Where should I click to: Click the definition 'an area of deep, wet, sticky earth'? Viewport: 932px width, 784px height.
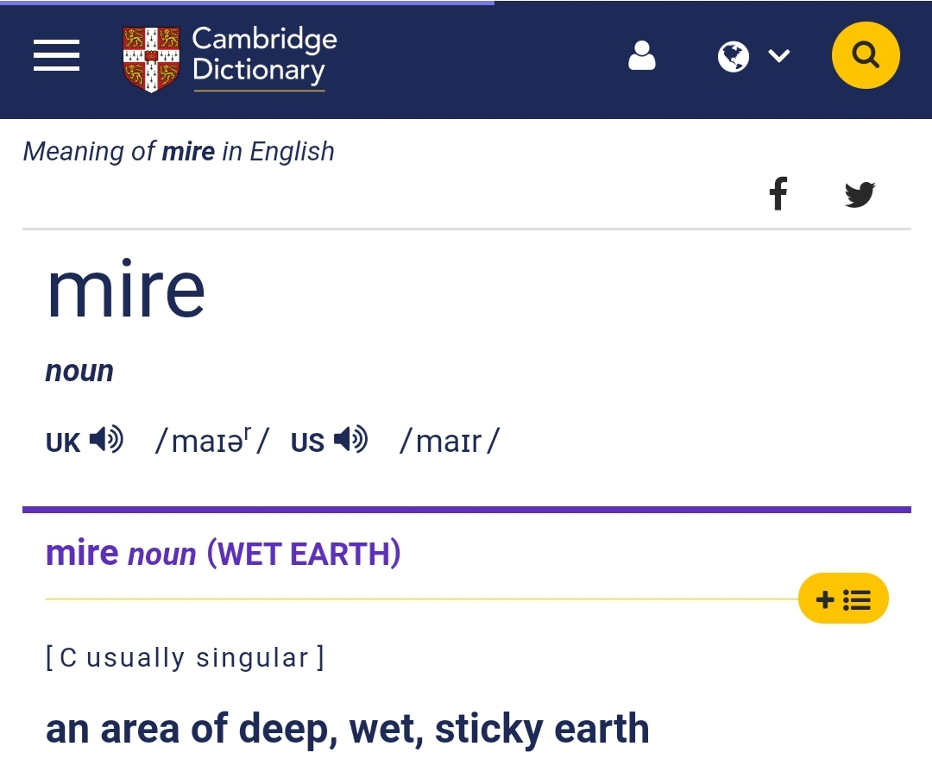pyautogui.click(x=347, y=729)
